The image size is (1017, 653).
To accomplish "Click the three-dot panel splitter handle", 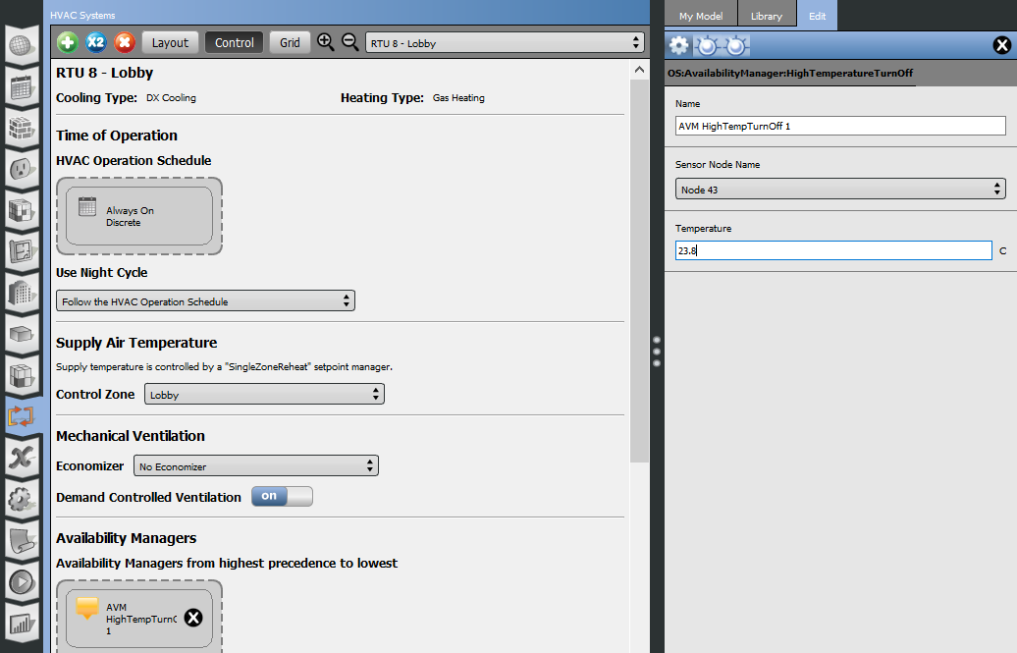I will [657, 352].
